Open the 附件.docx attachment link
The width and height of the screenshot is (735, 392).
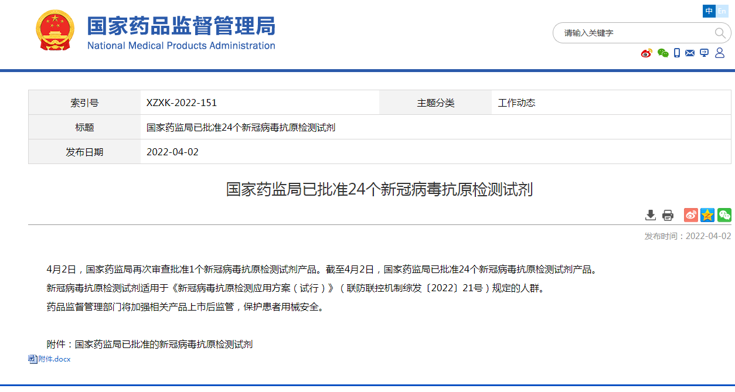click(x=54, y=359)
